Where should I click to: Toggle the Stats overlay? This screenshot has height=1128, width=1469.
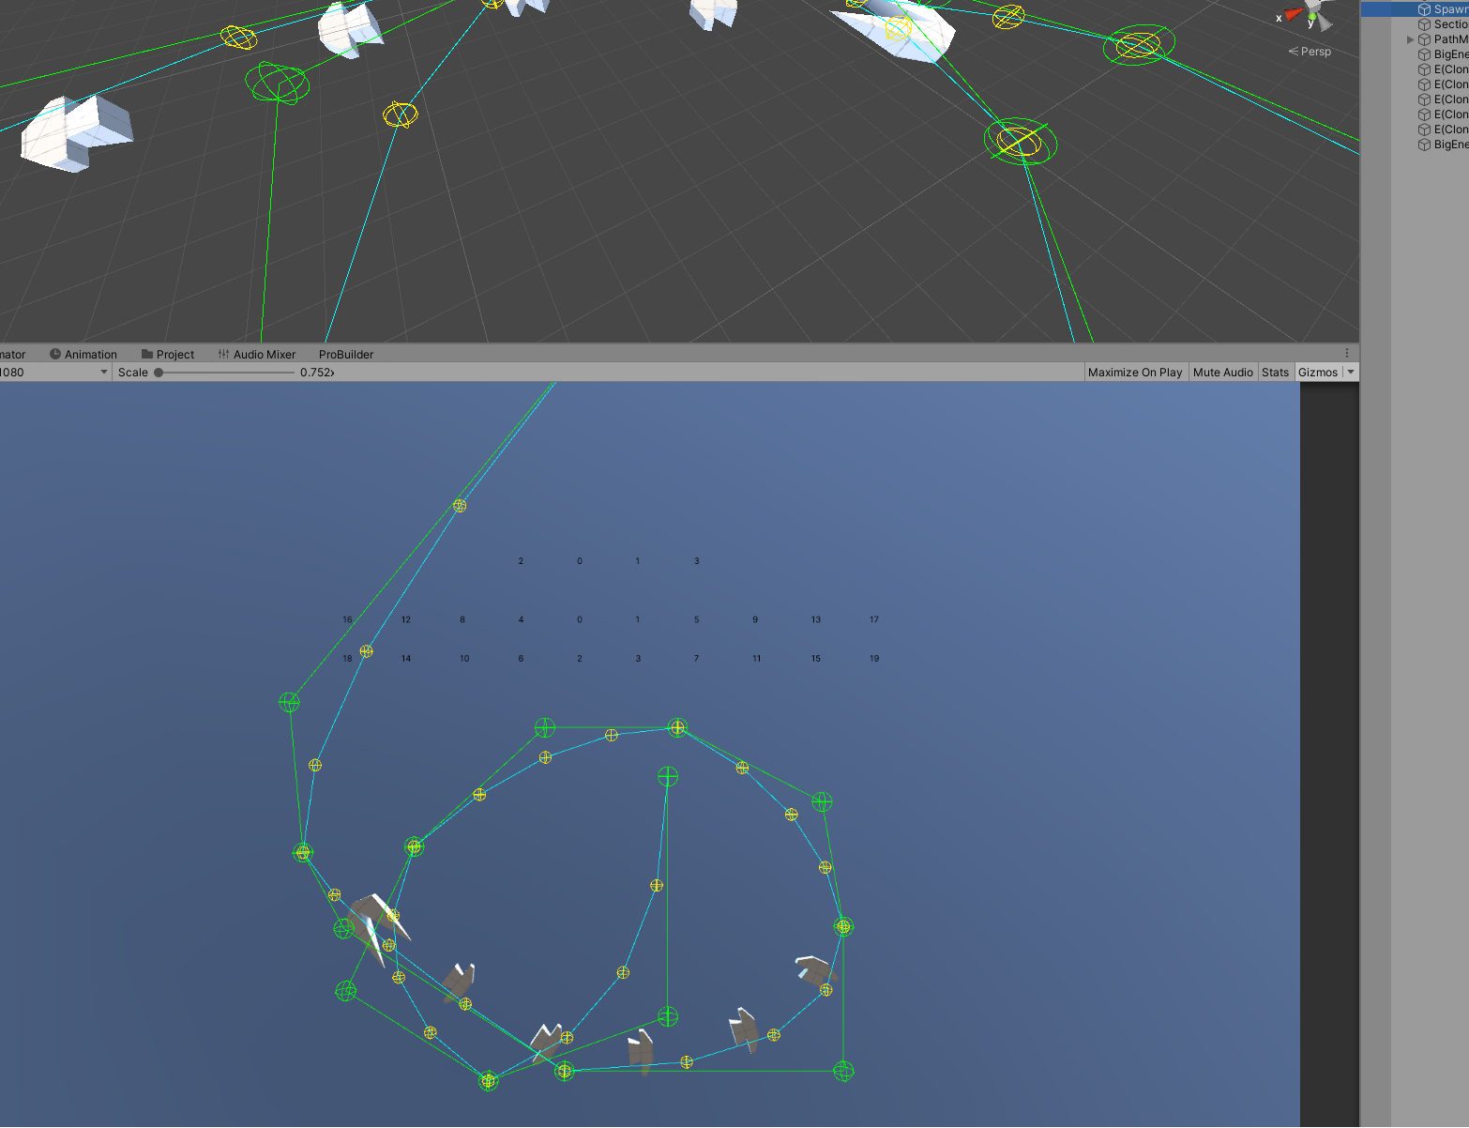click(x=1275, y=372)
